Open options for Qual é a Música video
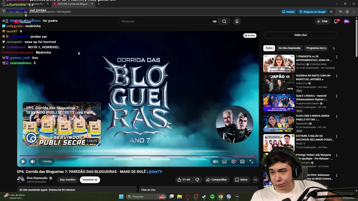 coord(336,96)
